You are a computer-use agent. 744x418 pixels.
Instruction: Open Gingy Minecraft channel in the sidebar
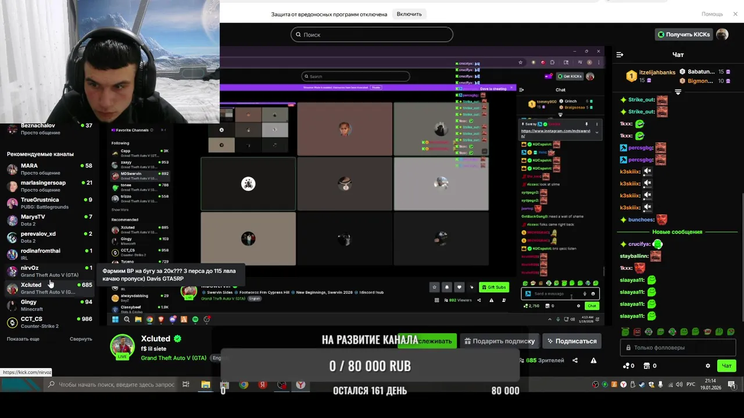pyautogui.click(x=49, y=305)
